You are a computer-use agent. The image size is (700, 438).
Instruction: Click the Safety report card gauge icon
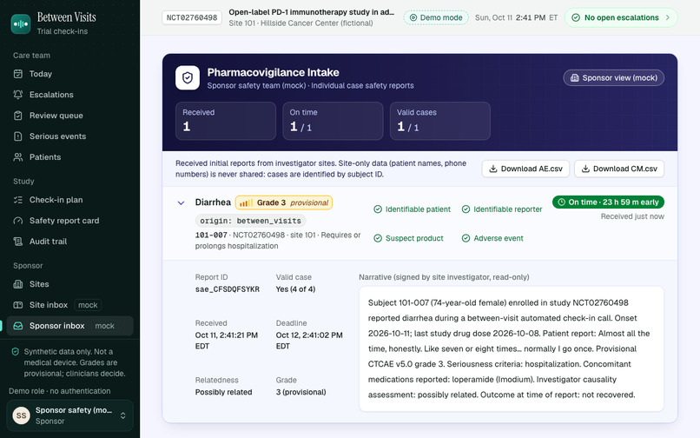point(18,221)
